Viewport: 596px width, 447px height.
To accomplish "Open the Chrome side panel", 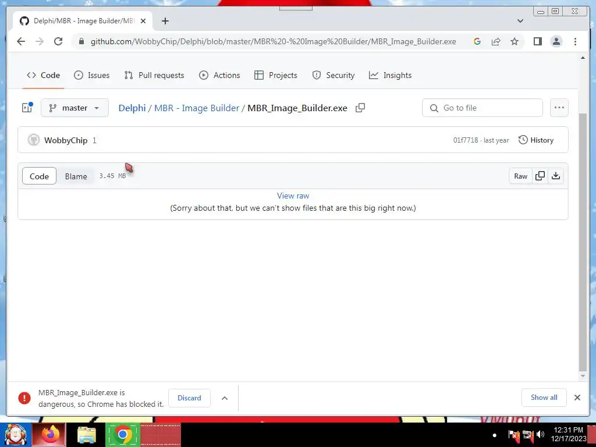I will 537,41.
